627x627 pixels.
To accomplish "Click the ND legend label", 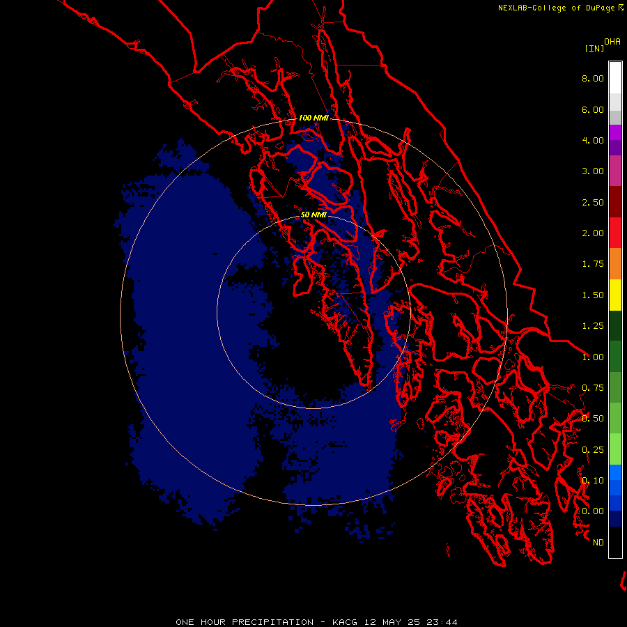I will click(x=598, y=543).
